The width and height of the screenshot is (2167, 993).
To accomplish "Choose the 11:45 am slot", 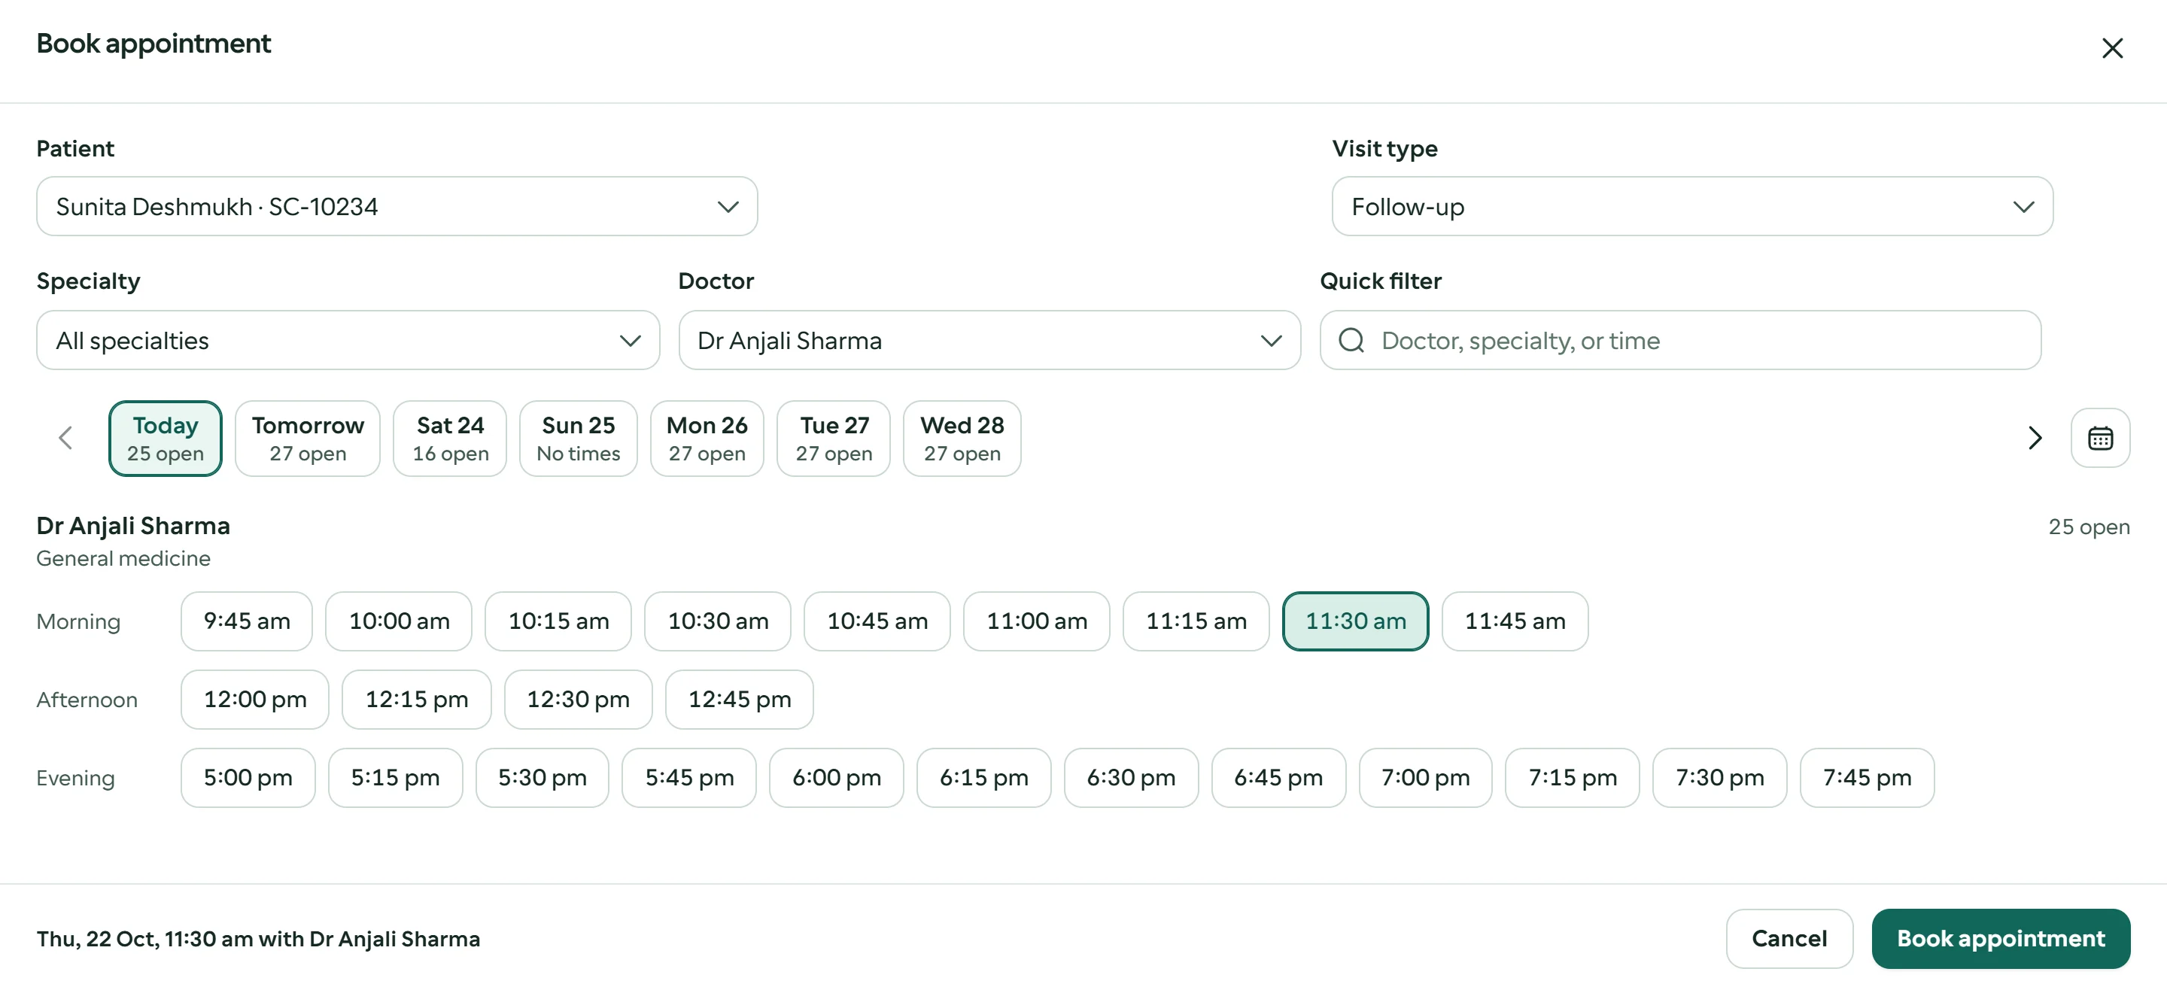I will click(1515, 621).
